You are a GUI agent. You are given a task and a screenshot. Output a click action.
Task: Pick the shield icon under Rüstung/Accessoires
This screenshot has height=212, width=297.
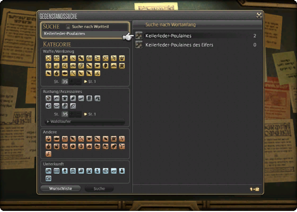tap(48, 99)
